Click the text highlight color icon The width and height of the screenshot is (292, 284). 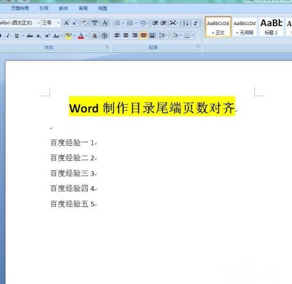(x=68, y=36)
